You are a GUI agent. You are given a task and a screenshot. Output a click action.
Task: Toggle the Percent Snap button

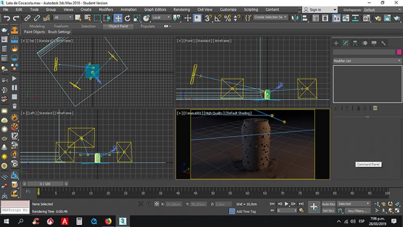227,18
